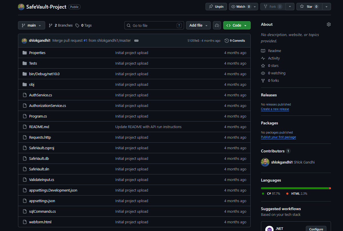Click the contributor avatar of Shlok Gandhi
This screenshot has height=231, width=343.
pos(265,162)
